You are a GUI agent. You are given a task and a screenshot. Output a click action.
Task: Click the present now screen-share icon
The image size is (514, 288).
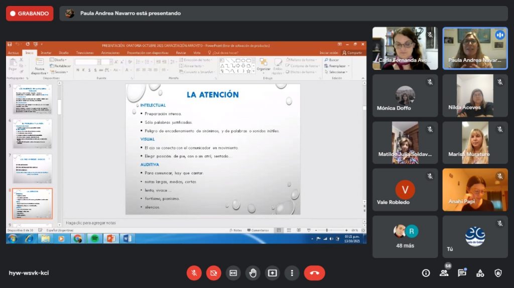[x=272, y=273]
